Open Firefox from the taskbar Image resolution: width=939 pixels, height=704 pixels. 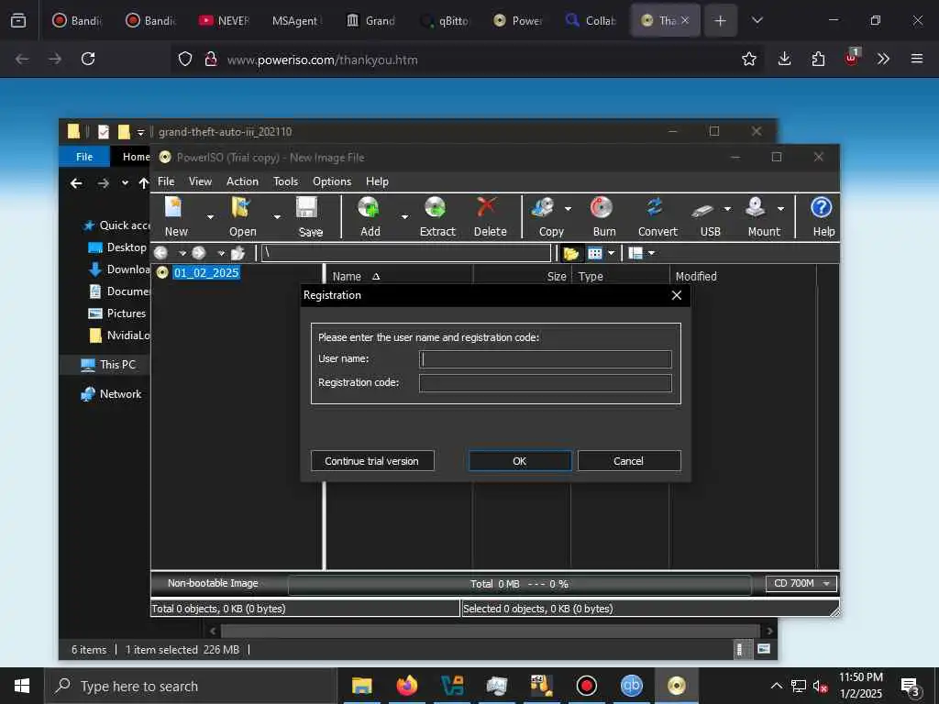406,686
